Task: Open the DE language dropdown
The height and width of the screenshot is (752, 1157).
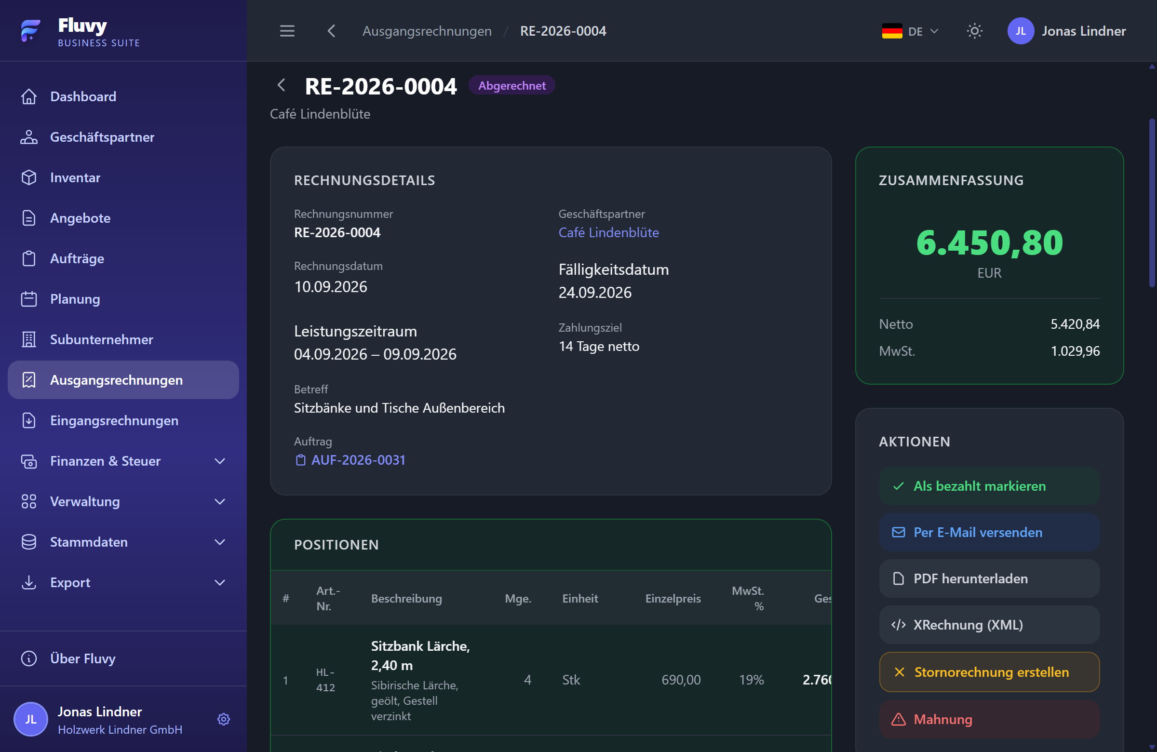Action: click(x=910, y=31)
